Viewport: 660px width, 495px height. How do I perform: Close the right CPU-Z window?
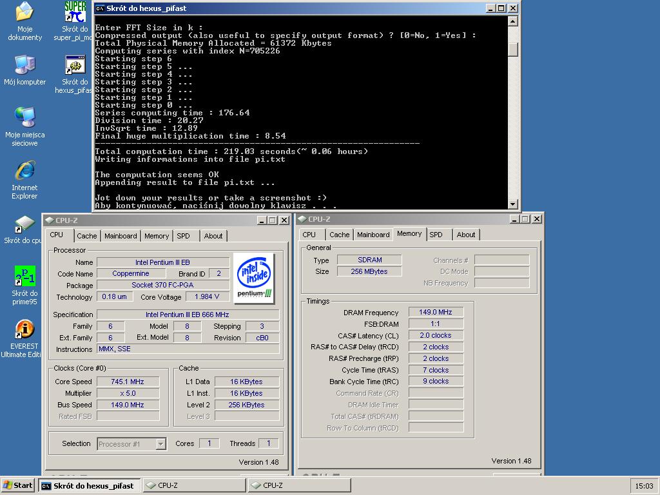(537, 219)
